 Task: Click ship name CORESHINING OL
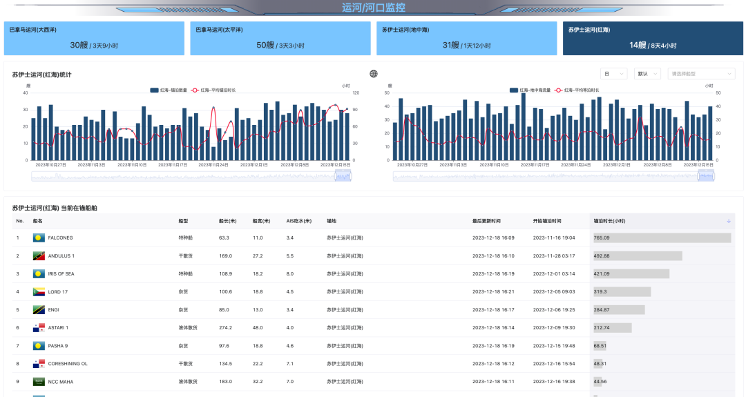68,364
